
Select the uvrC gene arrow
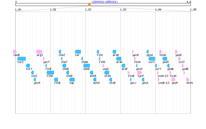tap(152, 59)
